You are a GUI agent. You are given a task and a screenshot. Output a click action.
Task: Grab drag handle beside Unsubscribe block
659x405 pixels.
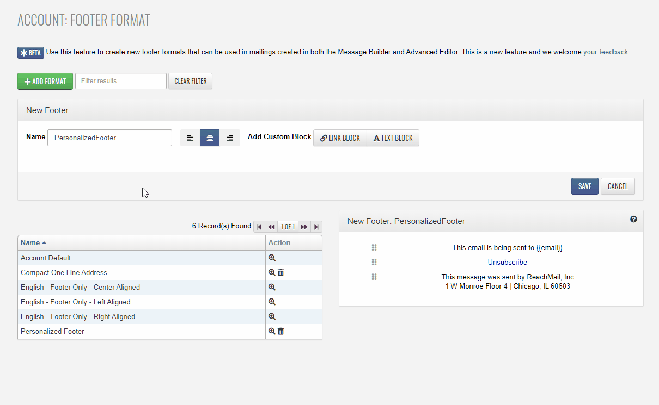pos(374,263)
